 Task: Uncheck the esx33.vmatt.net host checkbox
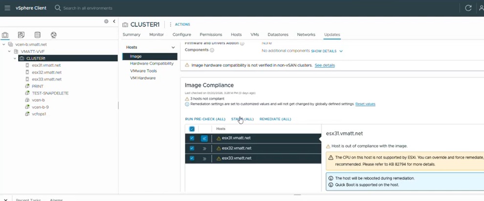click(192, 158)
